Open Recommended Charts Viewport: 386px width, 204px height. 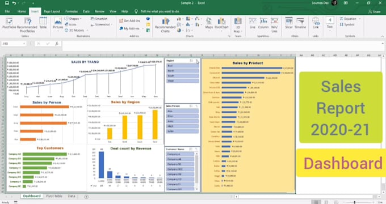[165, 25]
